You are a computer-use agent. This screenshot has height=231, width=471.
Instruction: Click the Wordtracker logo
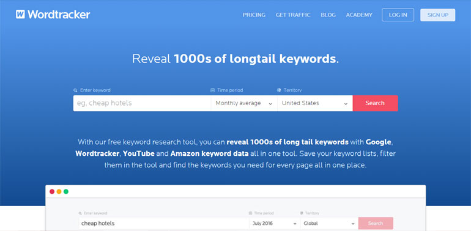53,14
